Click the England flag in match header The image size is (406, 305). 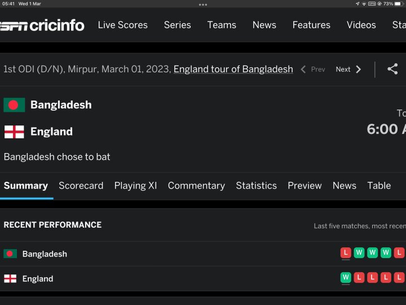pos(14,132)
